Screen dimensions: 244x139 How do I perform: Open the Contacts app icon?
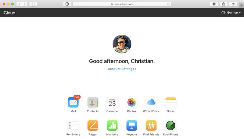(x=93, y=102)
